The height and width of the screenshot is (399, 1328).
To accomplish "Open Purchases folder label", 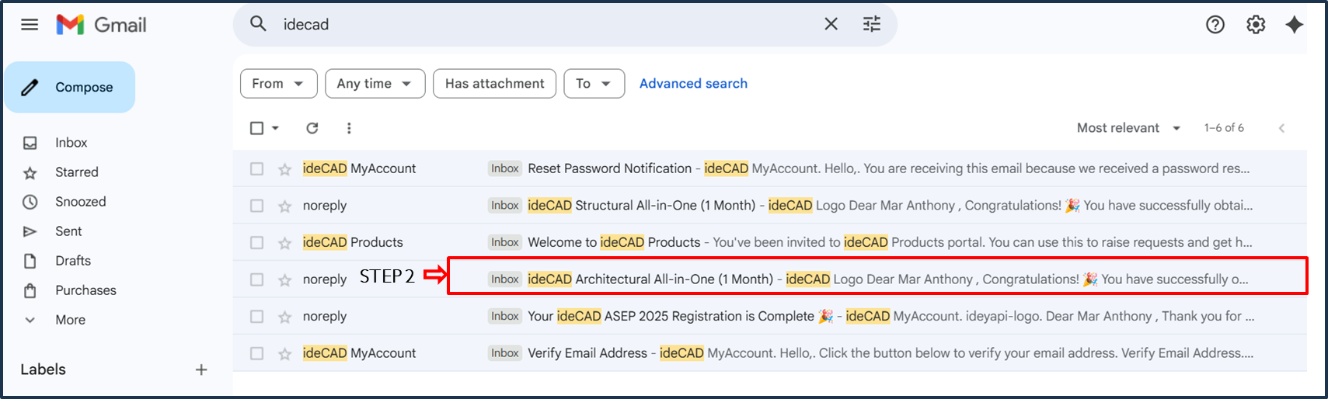I will click(x=85, y=290).
